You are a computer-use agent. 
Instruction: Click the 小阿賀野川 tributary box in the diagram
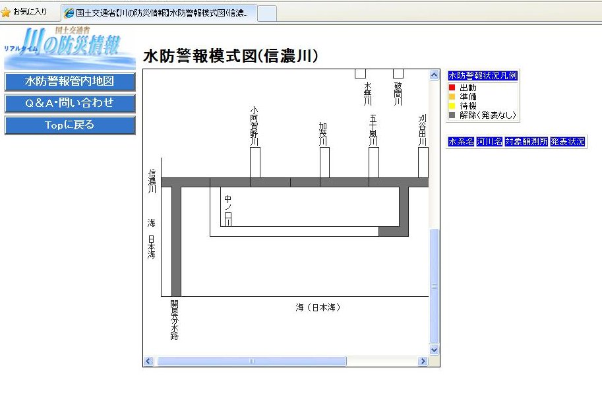pyautogui.click(x=255, y=162)
